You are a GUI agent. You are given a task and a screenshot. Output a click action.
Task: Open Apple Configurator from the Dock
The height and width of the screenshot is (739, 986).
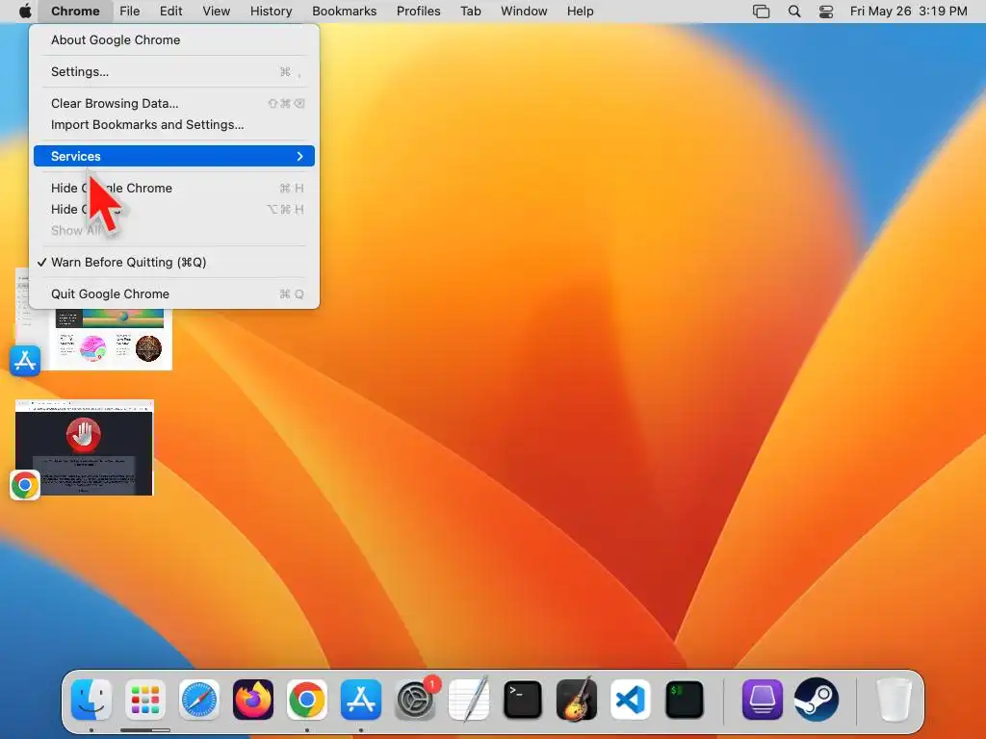[763, 699]
